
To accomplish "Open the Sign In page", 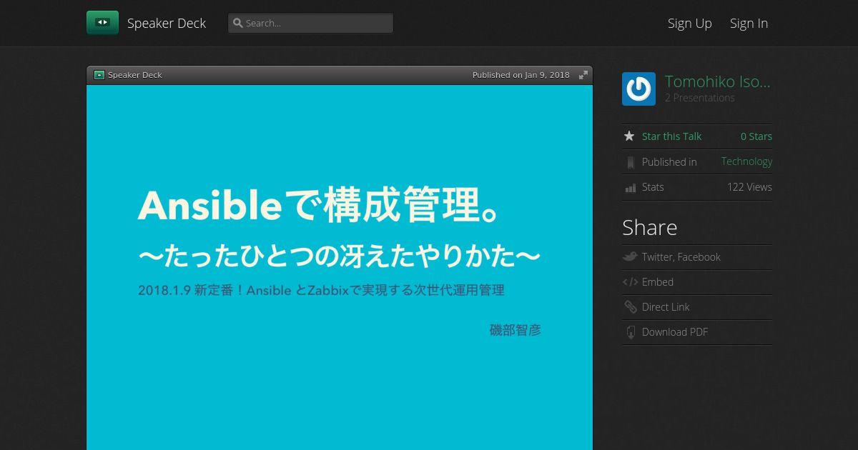I will (749, 24).
